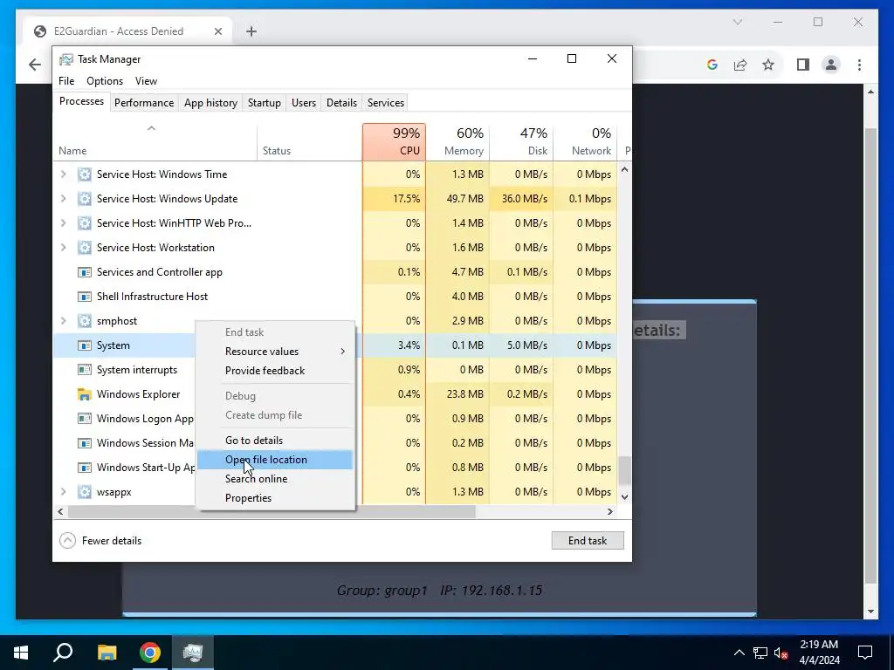Open taskbar search magnifier

click(x=63, y=653)
